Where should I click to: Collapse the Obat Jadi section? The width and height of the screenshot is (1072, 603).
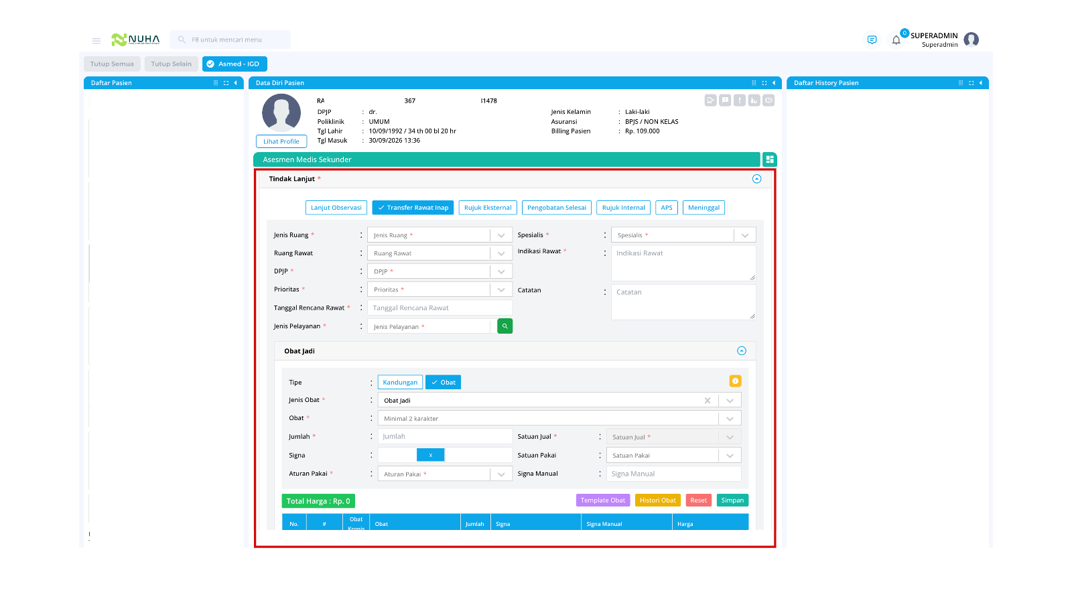tap(742, 351)
